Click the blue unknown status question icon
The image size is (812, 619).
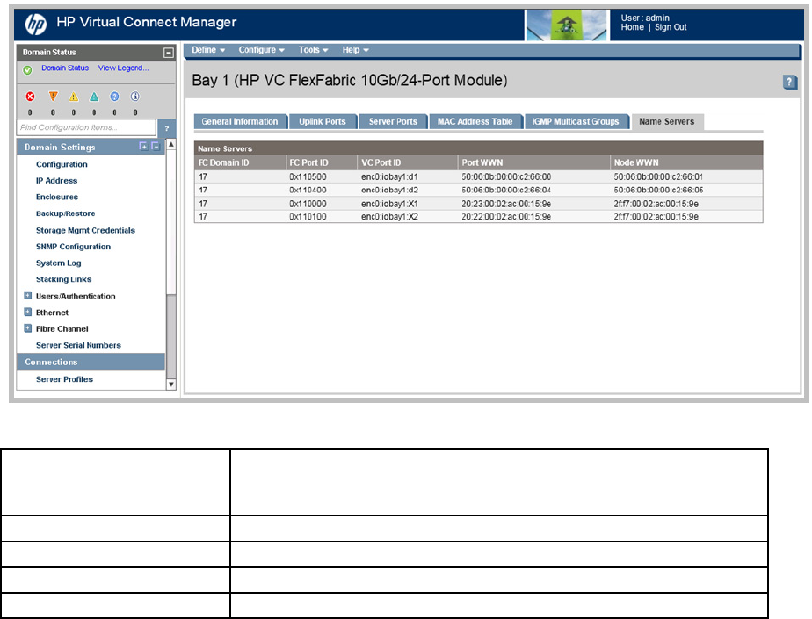coord(114,97)
